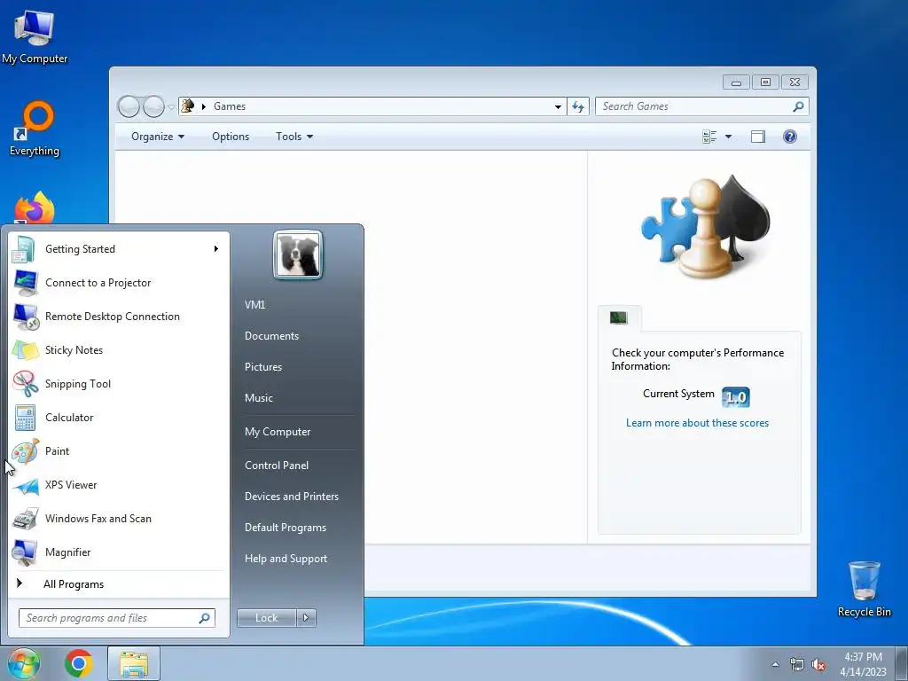Click the Firefox desktop icon
This screenshot has width=908, height=681.
click(x=35, y=207)
